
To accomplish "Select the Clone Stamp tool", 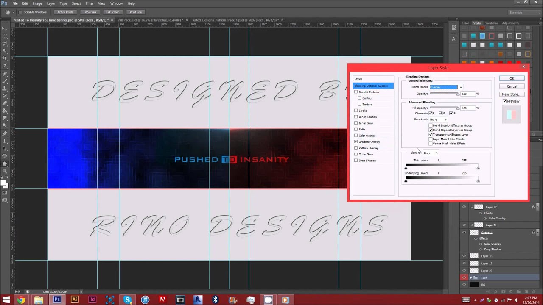I will 5,88.
